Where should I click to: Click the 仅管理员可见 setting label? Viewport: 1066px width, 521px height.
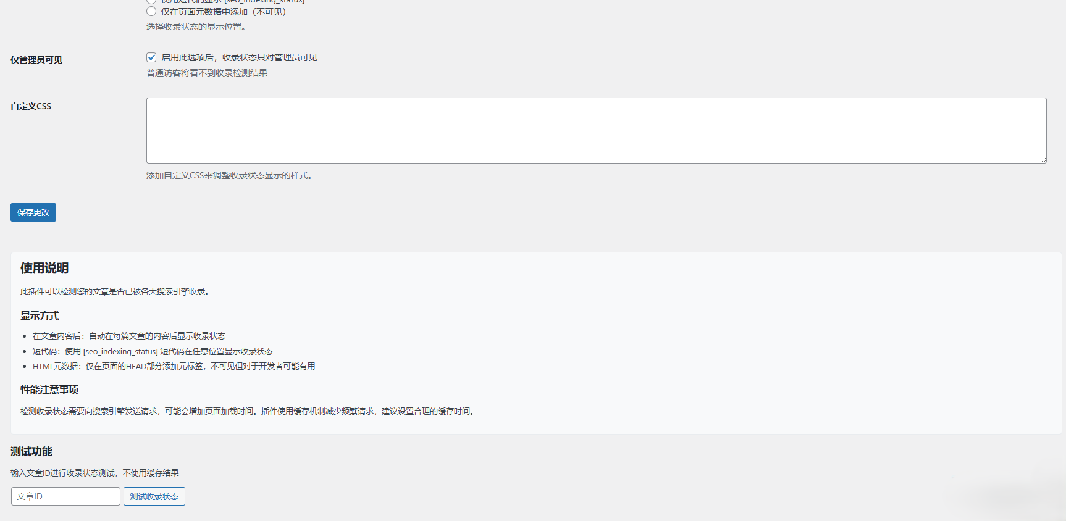click(x=36, y=60)
